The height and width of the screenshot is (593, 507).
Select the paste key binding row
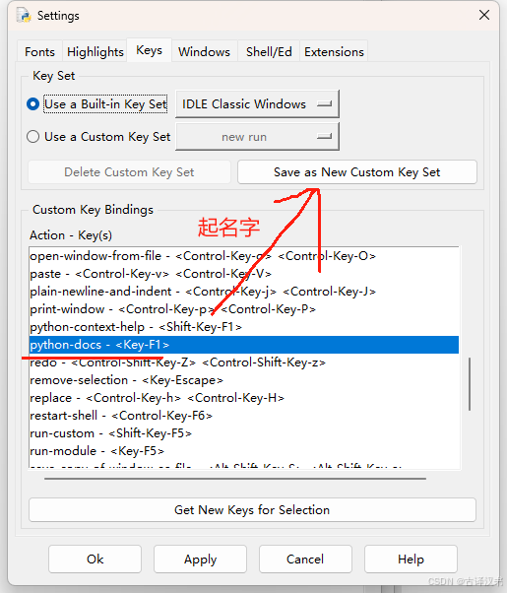(244, 274)
